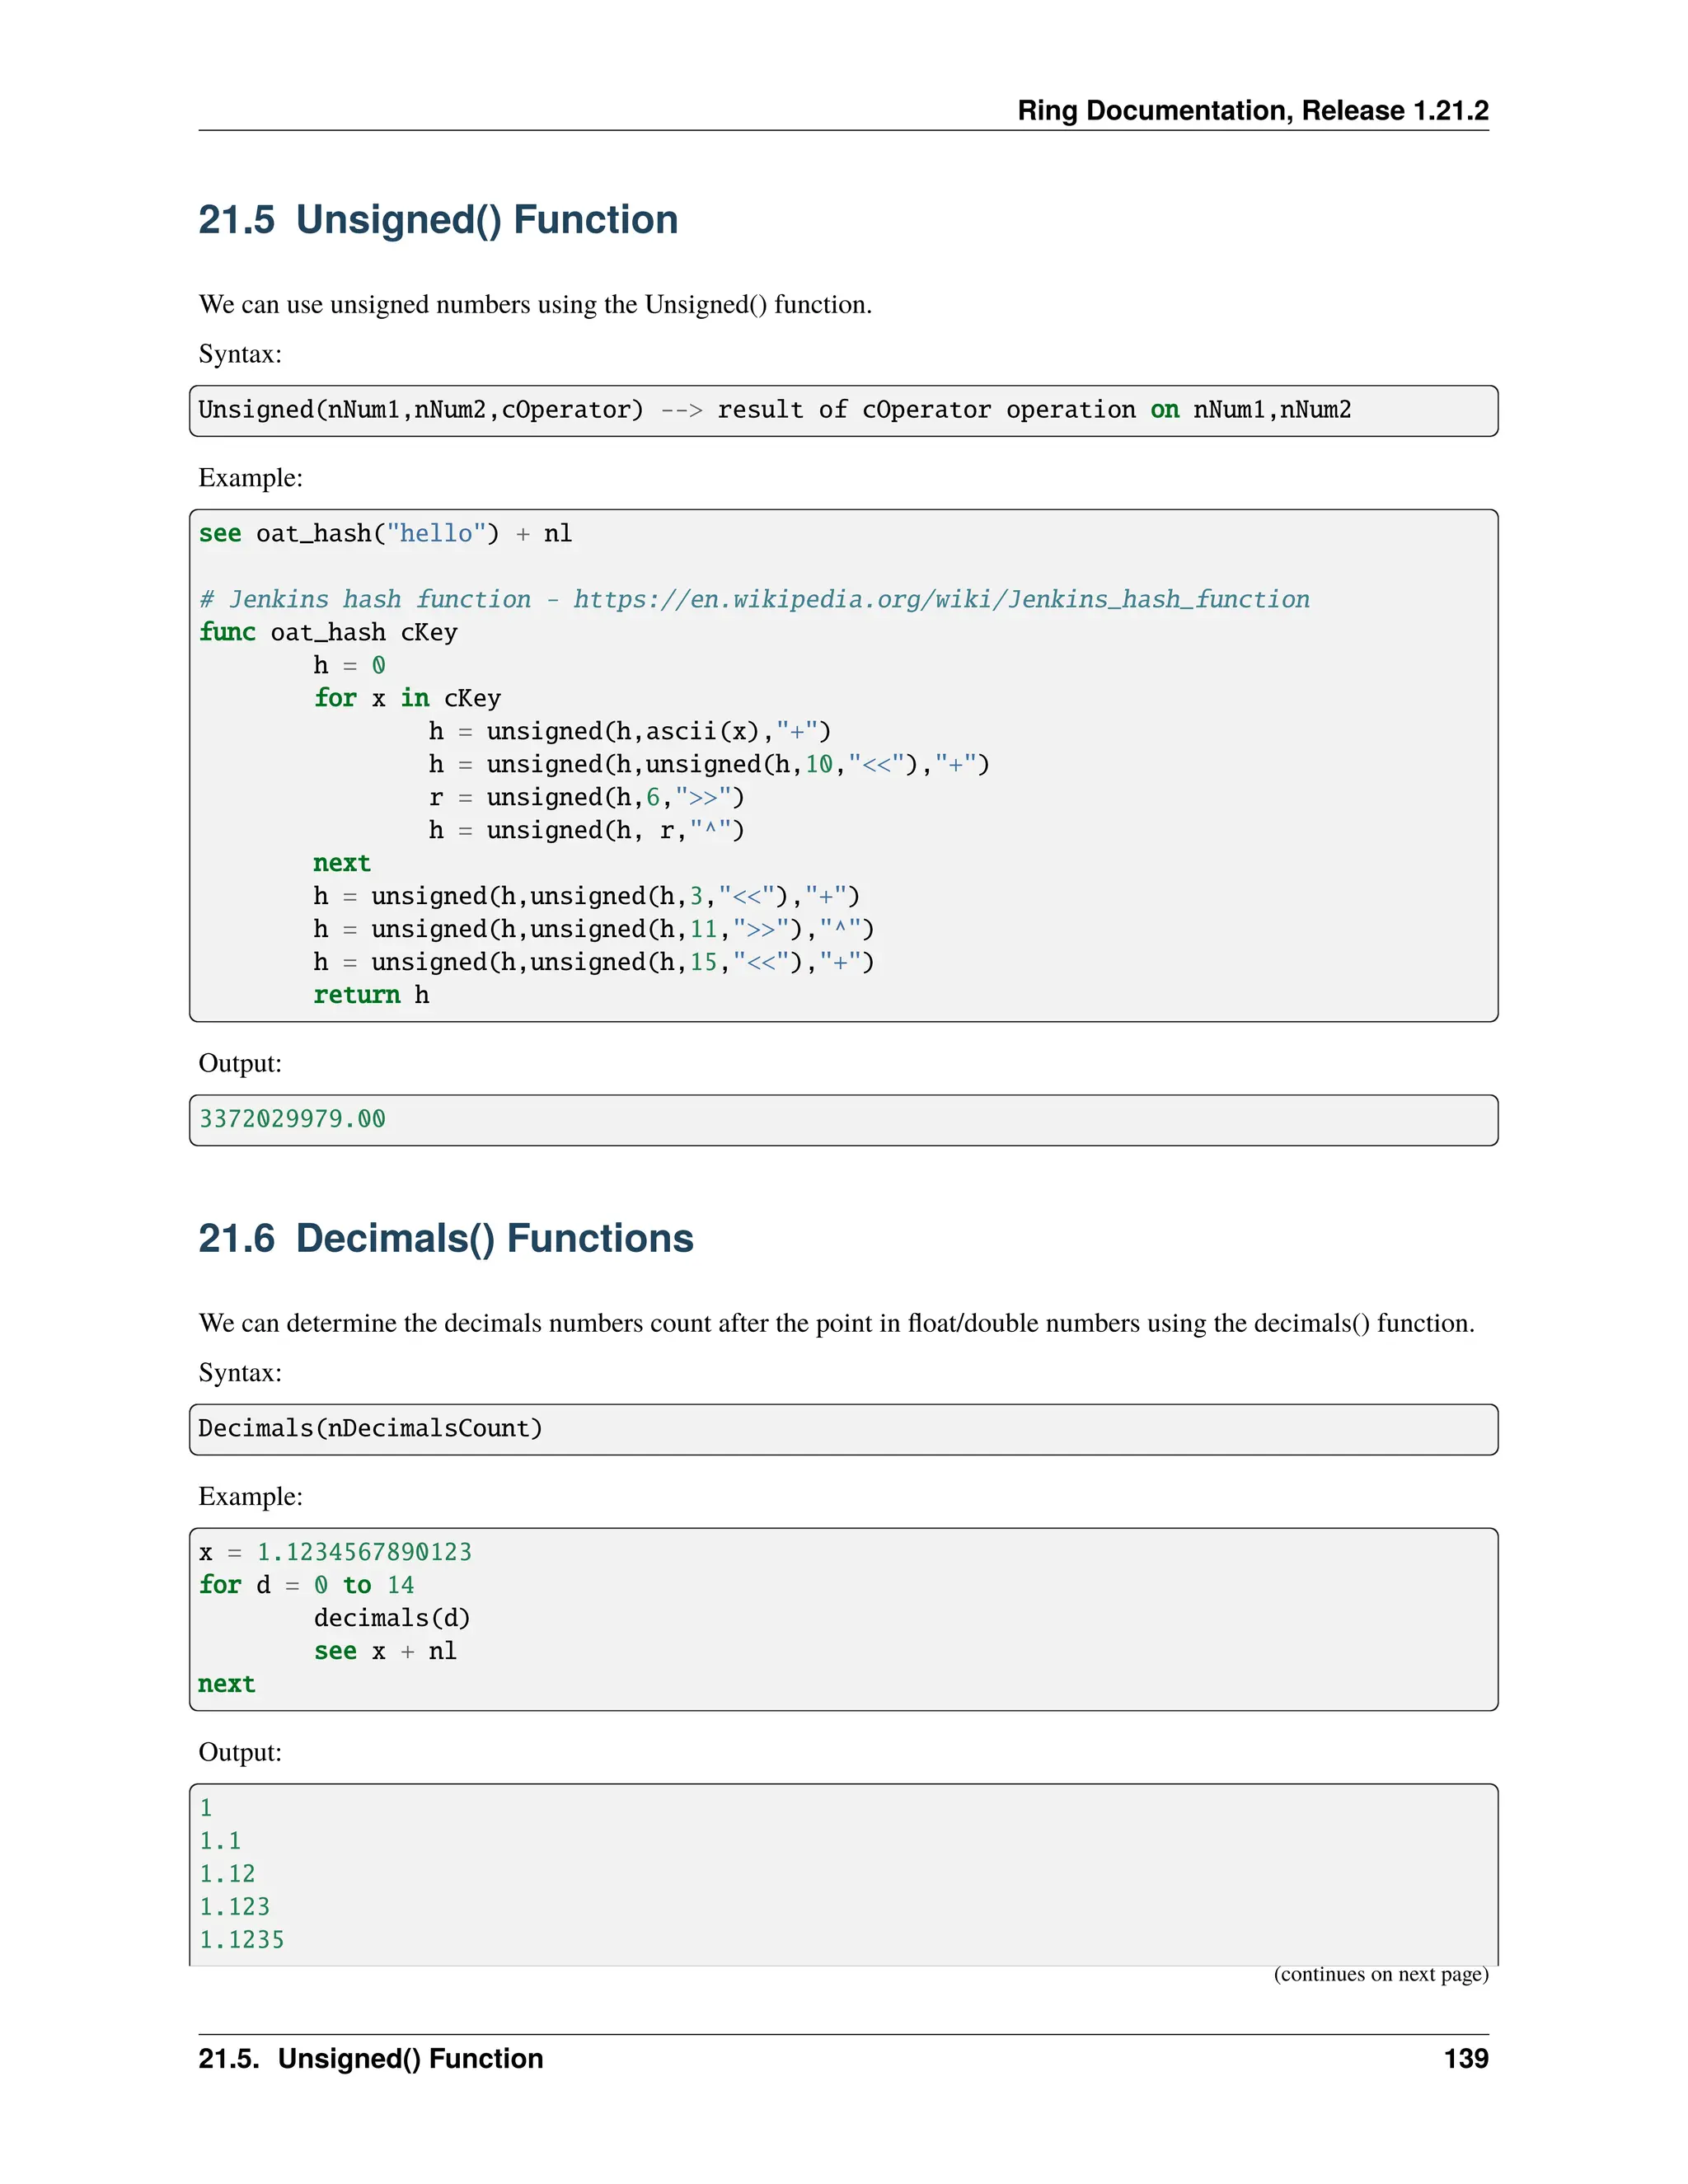Click the 'r = unsigned(h,6,">>")' line
This screenshot has height=2184, width=1688.
coord(586,797)
